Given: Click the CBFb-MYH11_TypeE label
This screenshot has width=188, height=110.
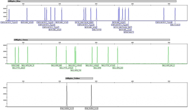Looking at the screenshot, I should pyautogui.click(x=120, y=25).
